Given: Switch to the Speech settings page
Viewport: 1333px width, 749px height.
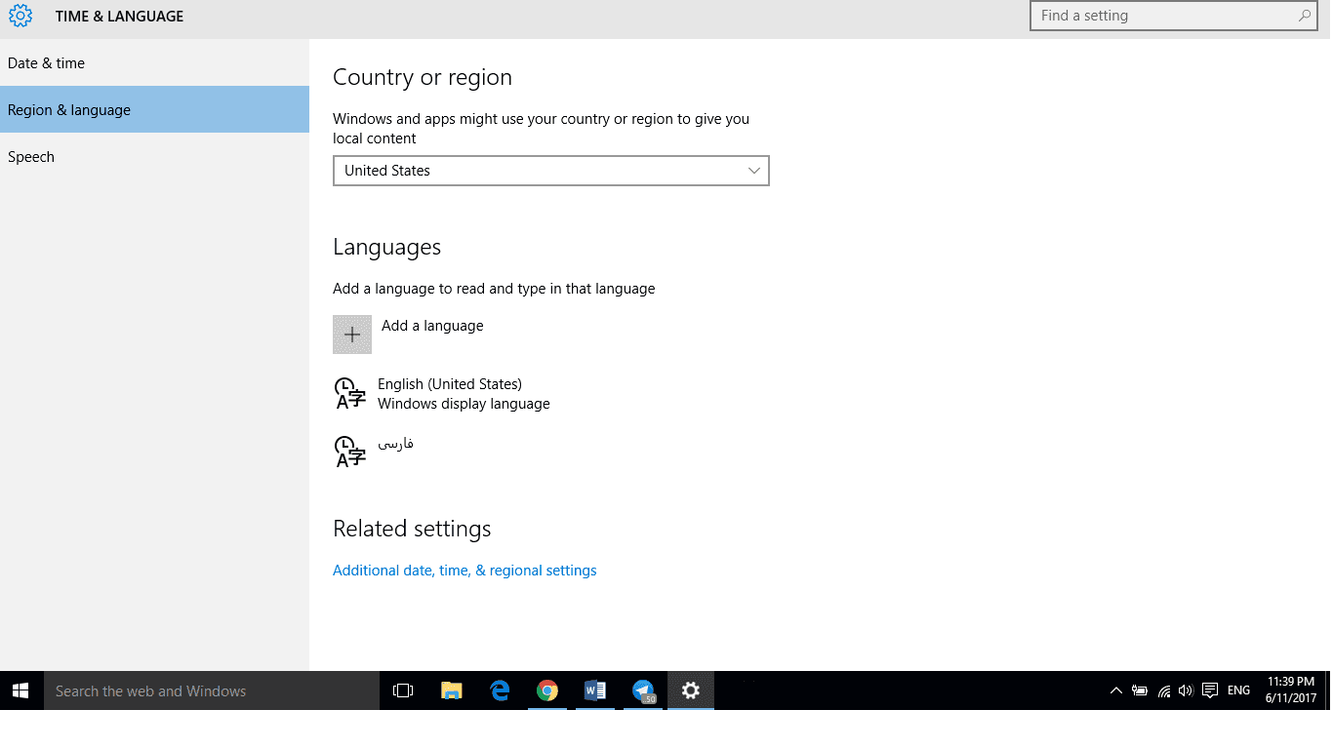Looking at the screenshot, I should pos(31,157).
